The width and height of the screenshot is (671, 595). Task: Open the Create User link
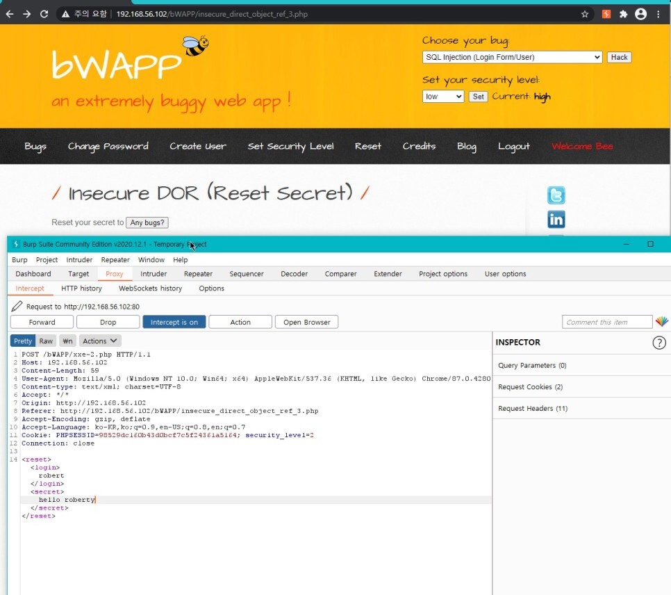pos(198,147)
